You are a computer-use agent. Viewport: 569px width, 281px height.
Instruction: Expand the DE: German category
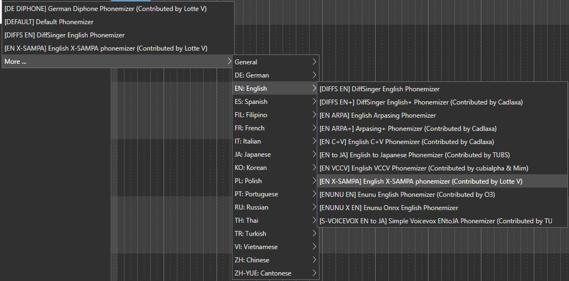pyautogui.click(x=275, y=75)
